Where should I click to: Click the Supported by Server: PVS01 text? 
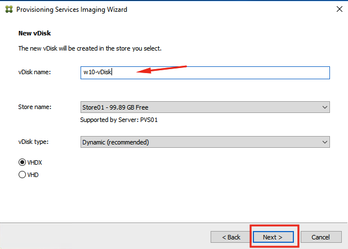[119, 120]
